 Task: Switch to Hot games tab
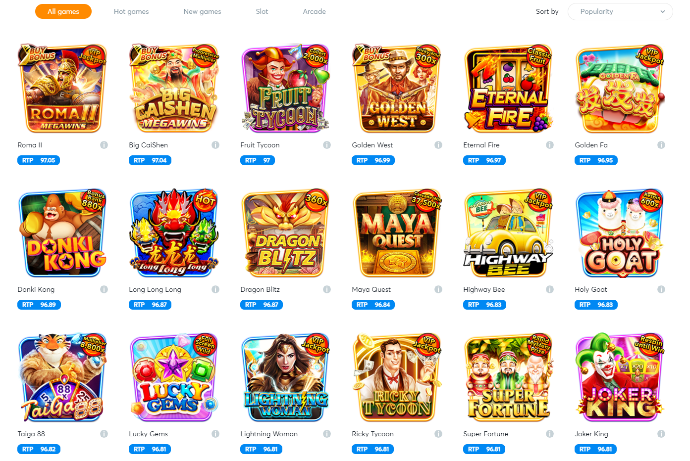pyautogui.click(x=131, y=11)
